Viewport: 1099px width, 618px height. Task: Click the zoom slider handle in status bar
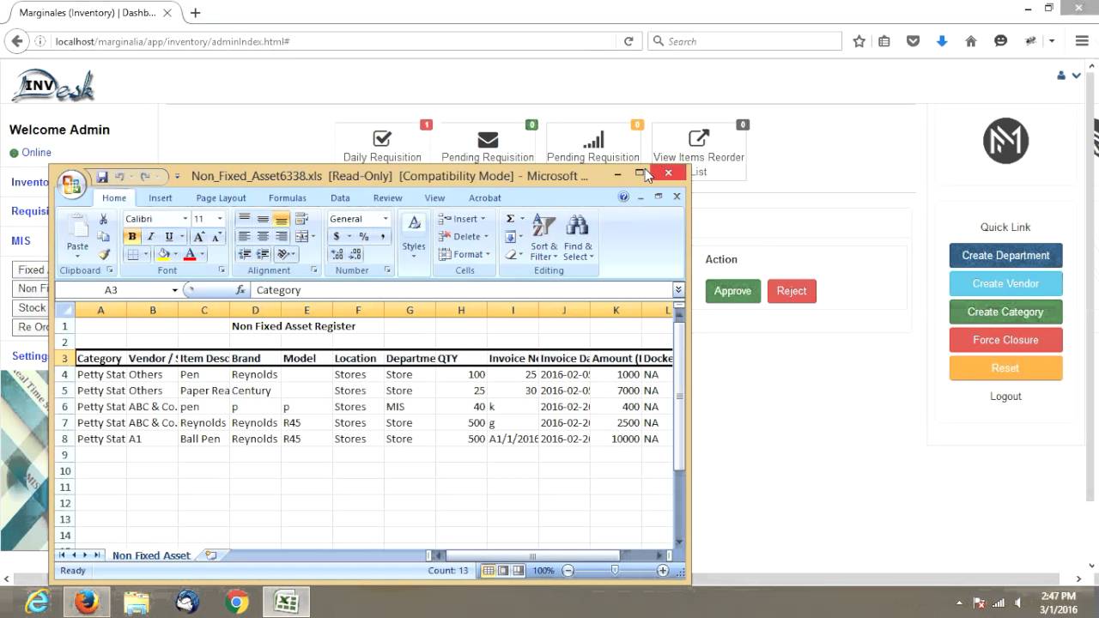click(x=615, y=571)
